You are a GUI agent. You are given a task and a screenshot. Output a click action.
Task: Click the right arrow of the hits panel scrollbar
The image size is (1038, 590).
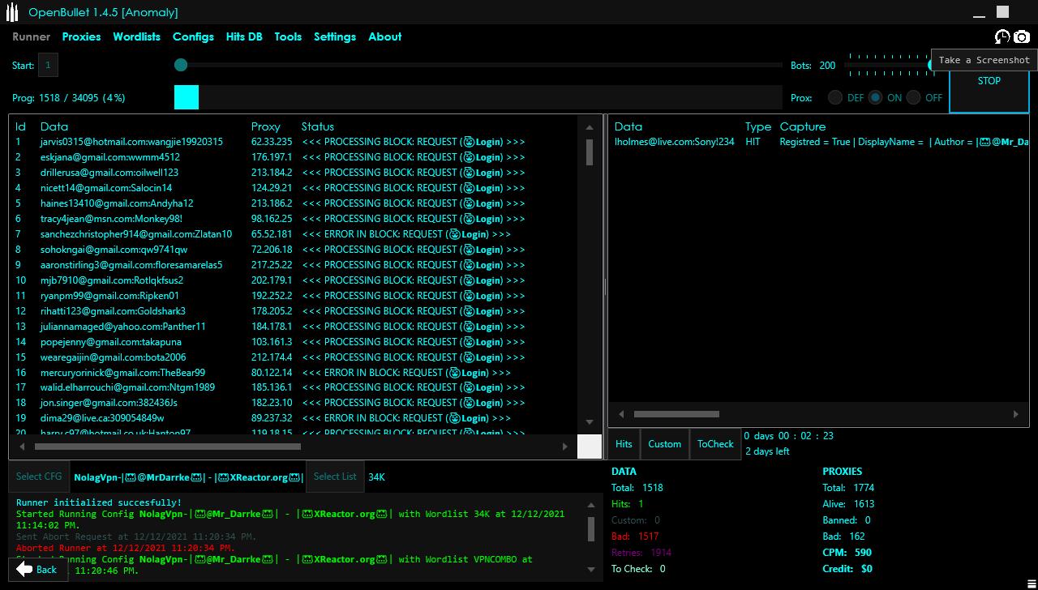coord(1015,414)
